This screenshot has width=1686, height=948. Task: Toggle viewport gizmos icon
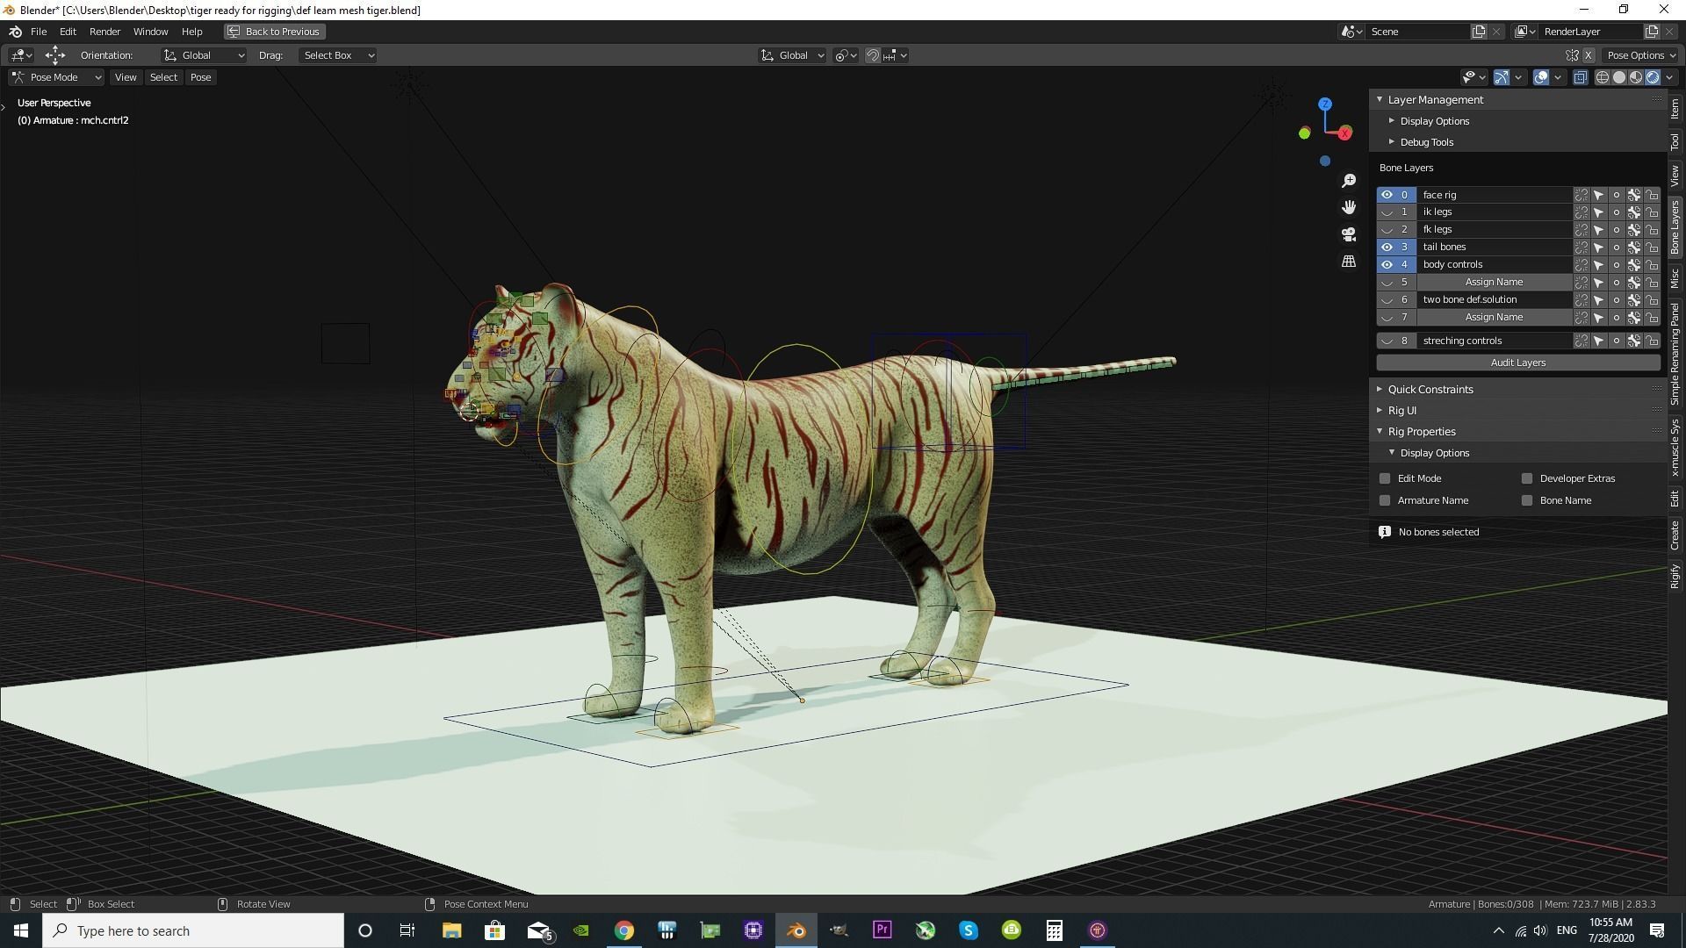(1502, 77)
